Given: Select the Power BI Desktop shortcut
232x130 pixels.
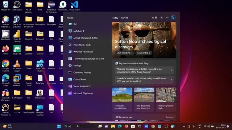Looking at the screenshot, I should point(17,36).
